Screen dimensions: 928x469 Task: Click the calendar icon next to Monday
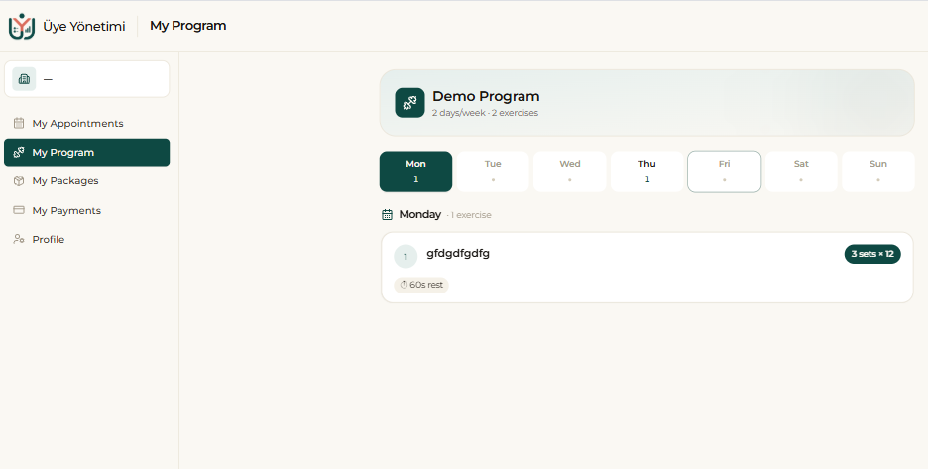[387, 214]
